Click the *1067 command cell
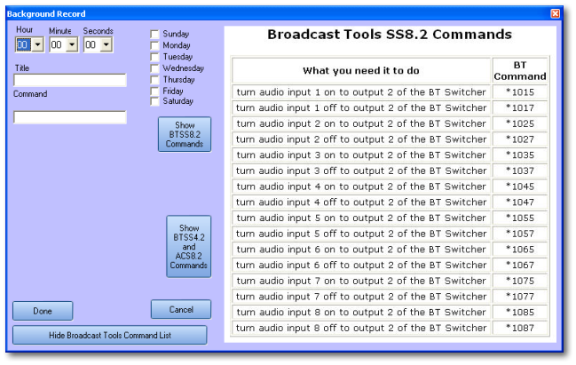Screen dimensions: 576x365 (x=520, y=265)
